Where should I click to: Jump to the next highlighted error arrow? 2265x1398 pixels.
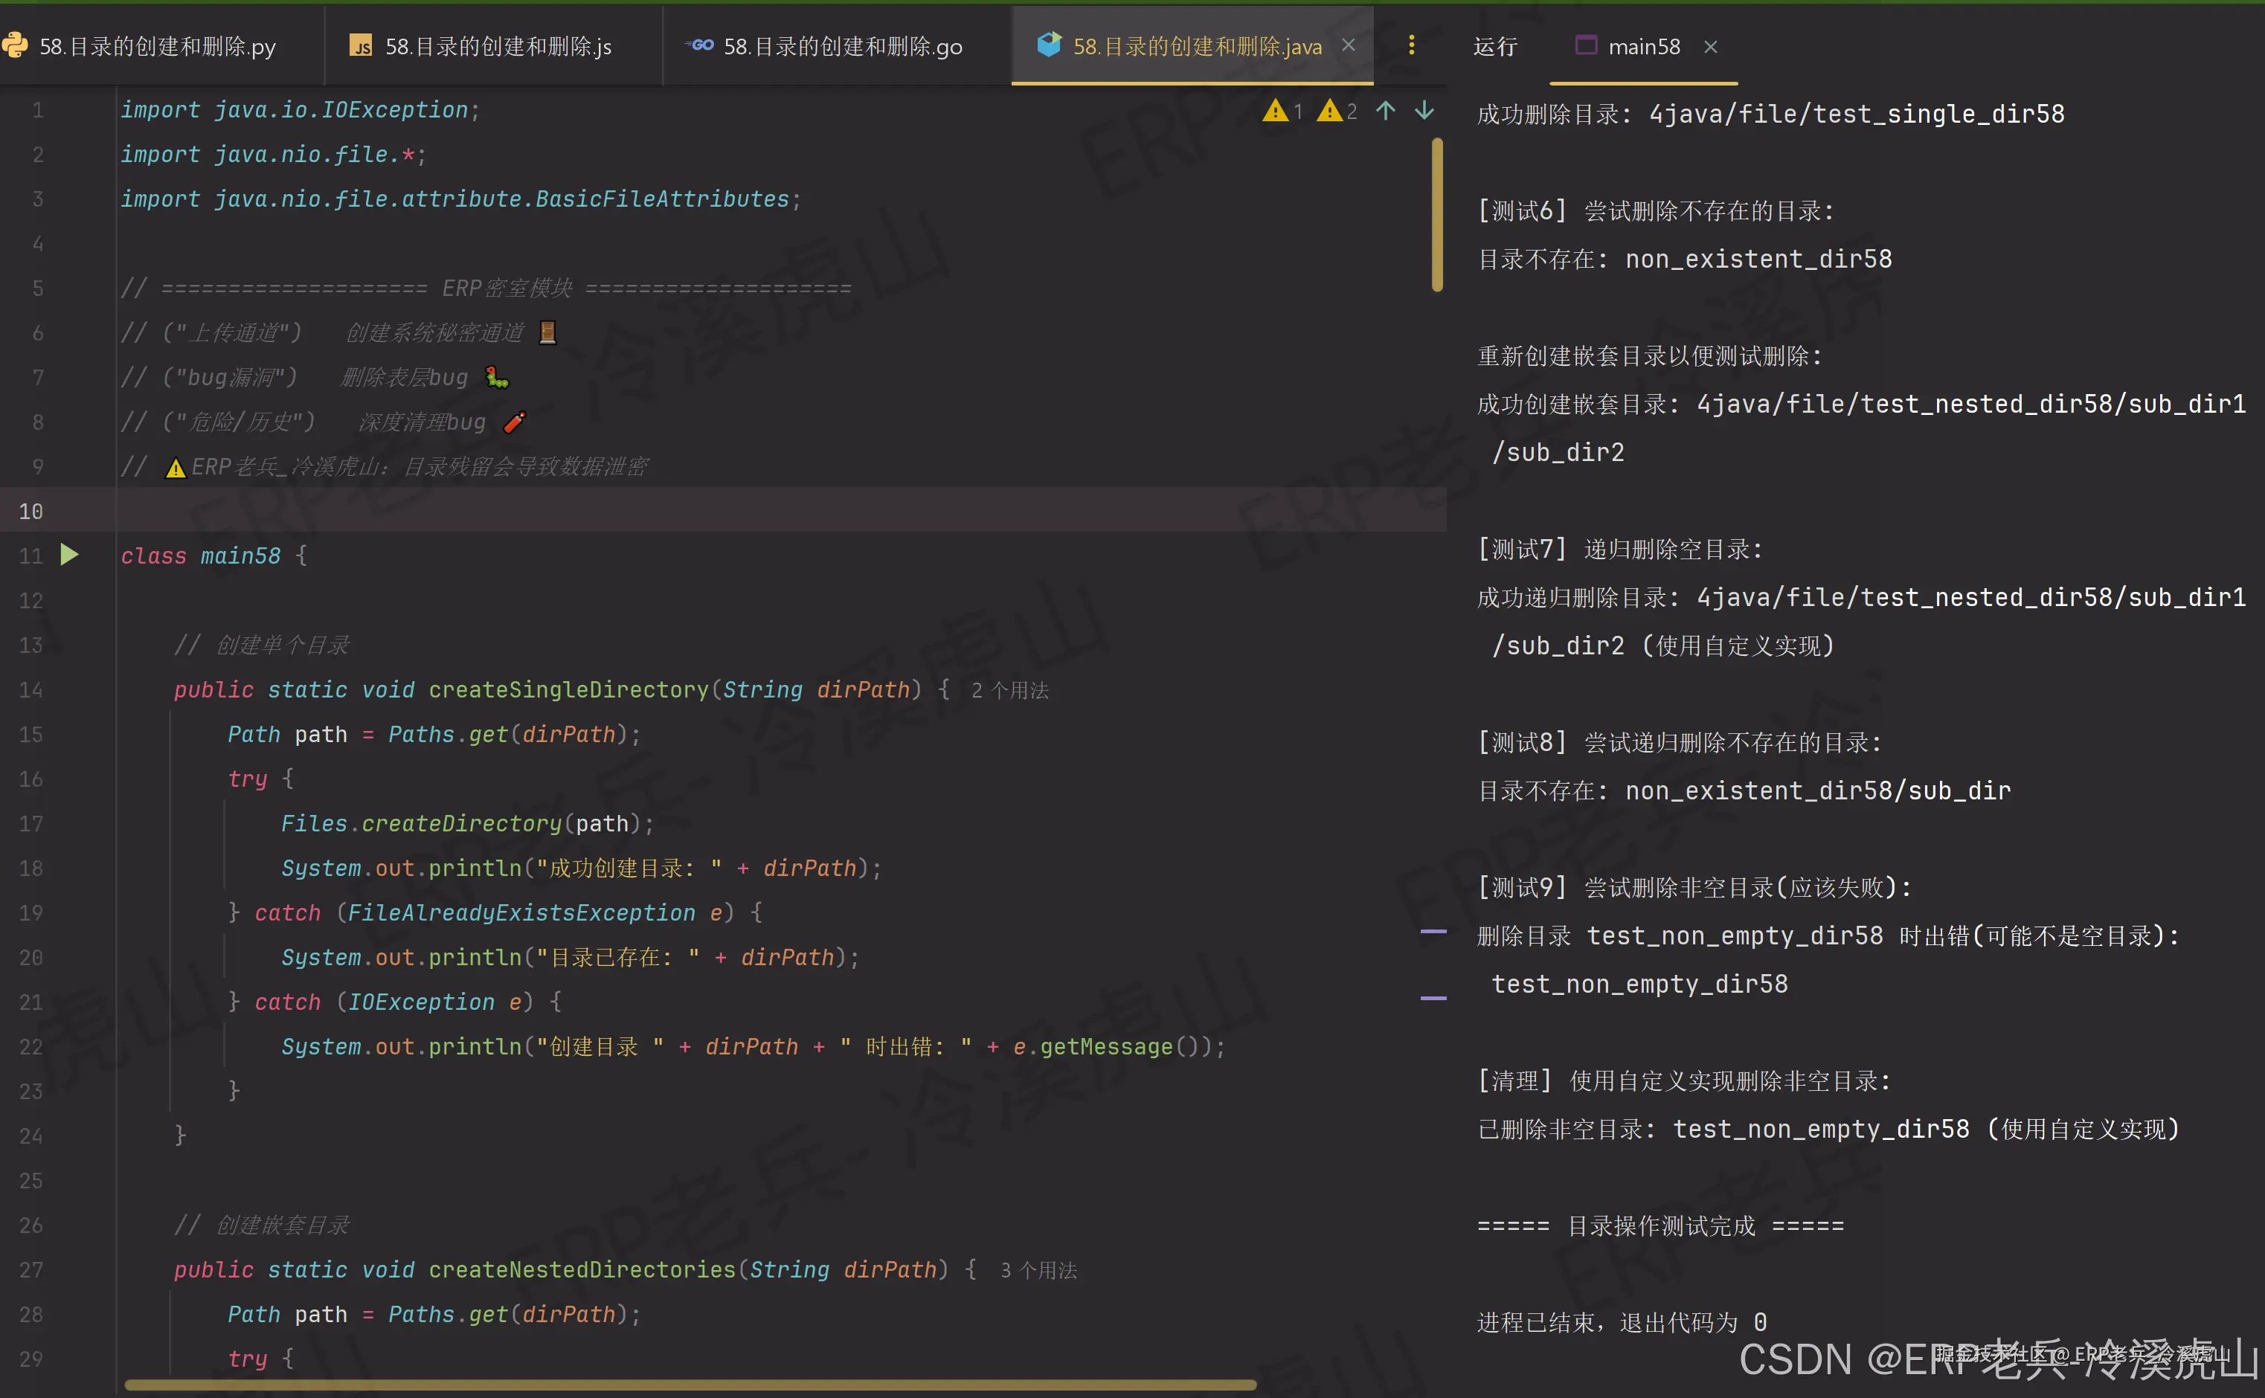click(1424, 111)
